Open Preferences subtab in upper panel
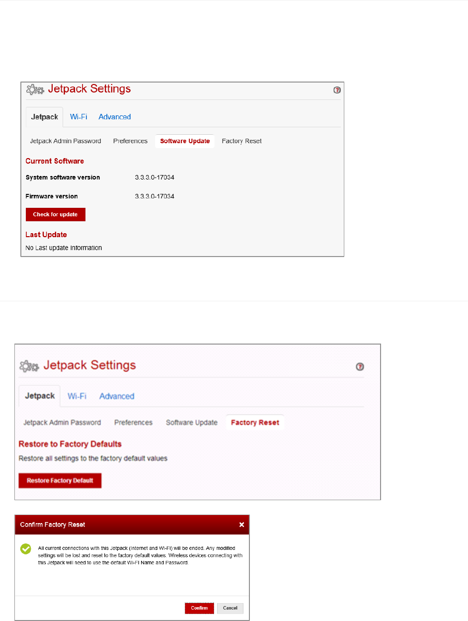Screen dimensions: 468x621 coord(130,141)
